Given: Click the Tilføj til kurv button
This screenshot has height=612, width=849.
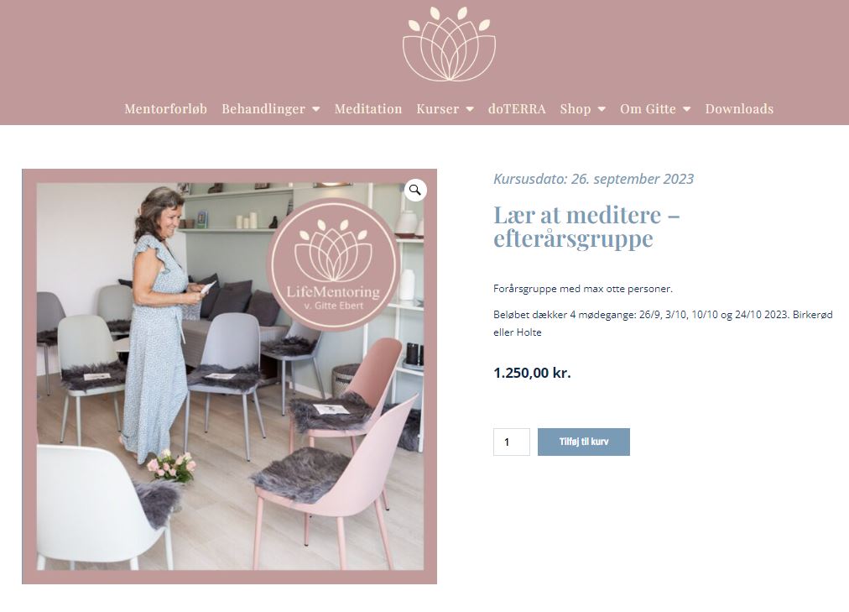Looking at the screenshot, I should (x=584, y=442).
